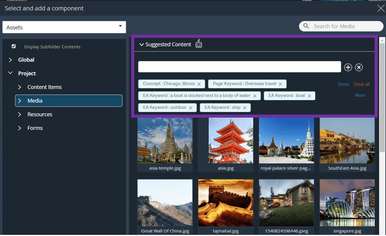Click the Done link
The width and height of the screenshot is (386, 236).
343,84
